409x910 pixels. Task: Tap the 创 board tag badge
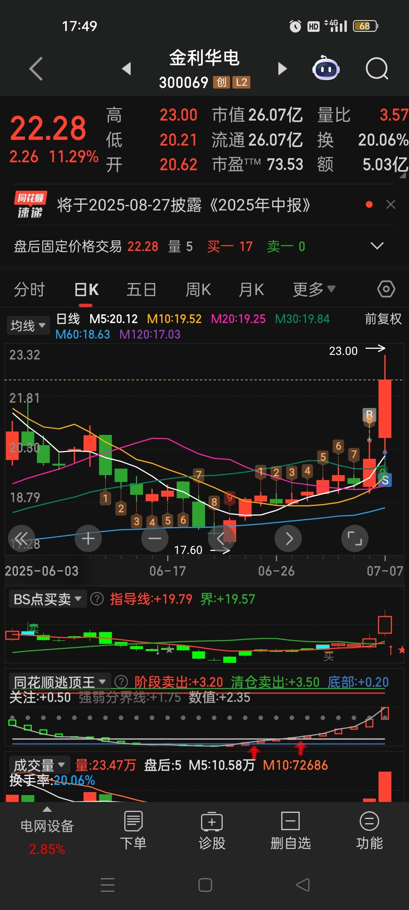[221, 82]
